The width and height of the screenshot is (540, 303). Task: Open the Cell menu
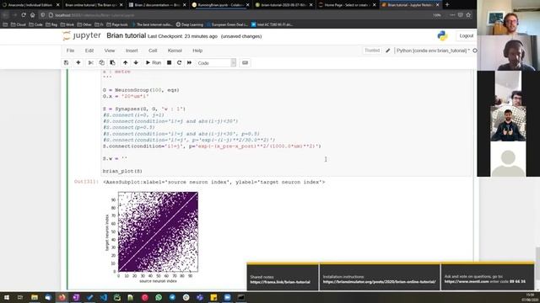(153, 50)
